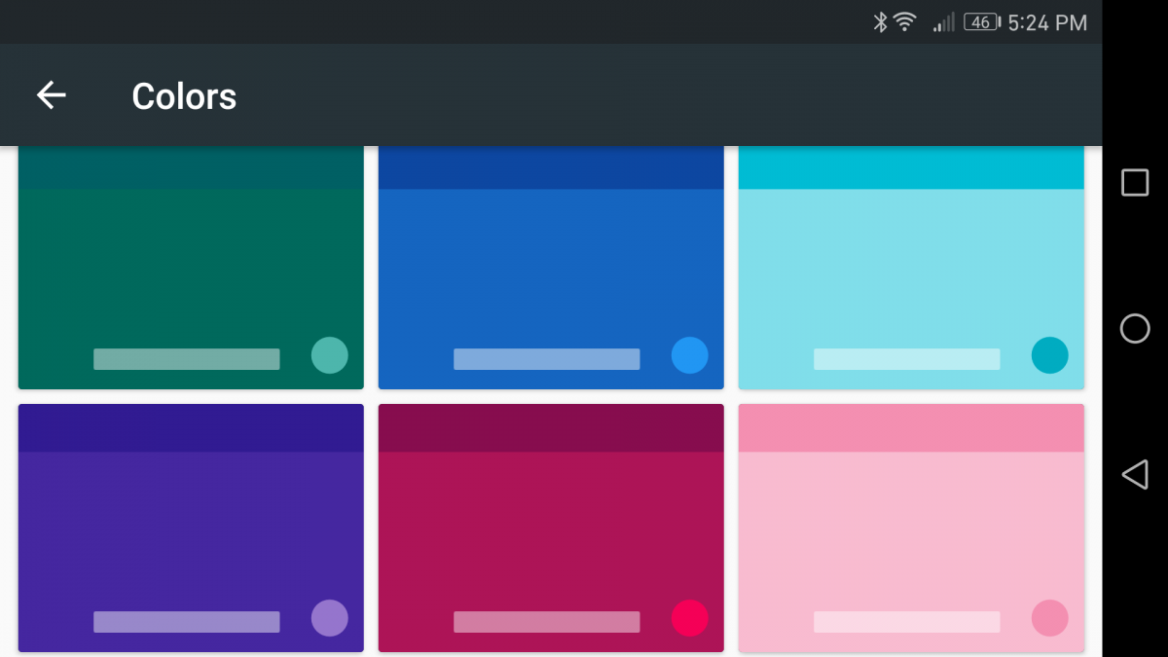Tap the battery indicator in the status bar
The height and width of the screenshot is (657, 1168).
[981, 21]
